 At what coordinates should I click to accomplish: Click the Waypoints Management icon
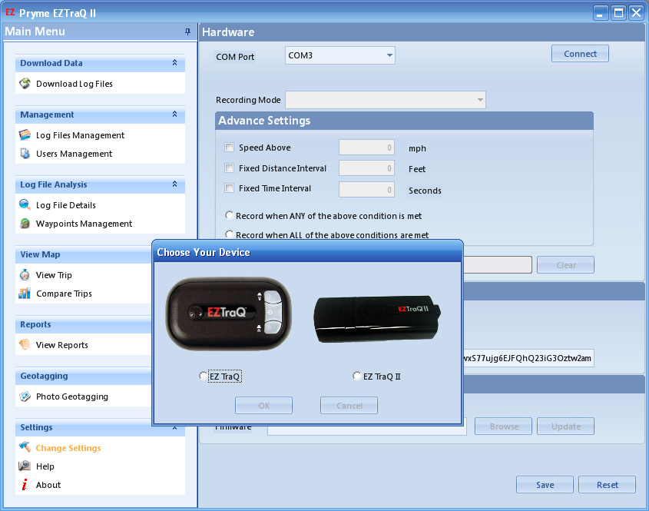coord(25,224)
